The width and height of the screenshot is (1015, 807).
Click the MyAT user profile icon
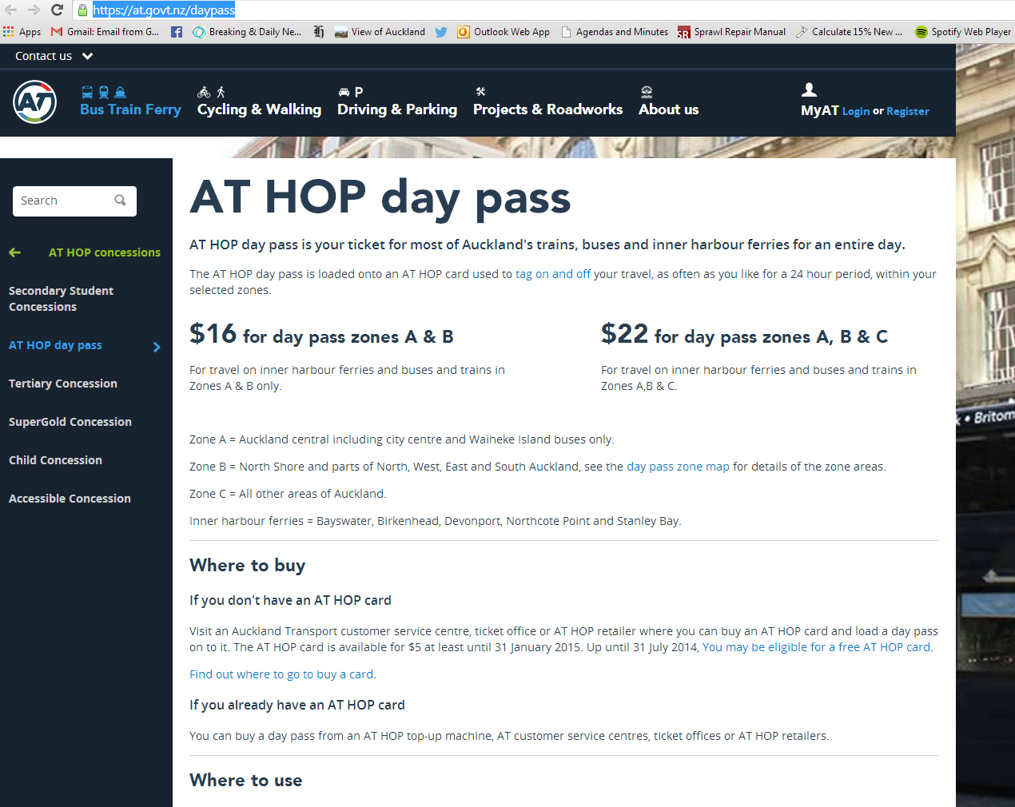[809, 89]
